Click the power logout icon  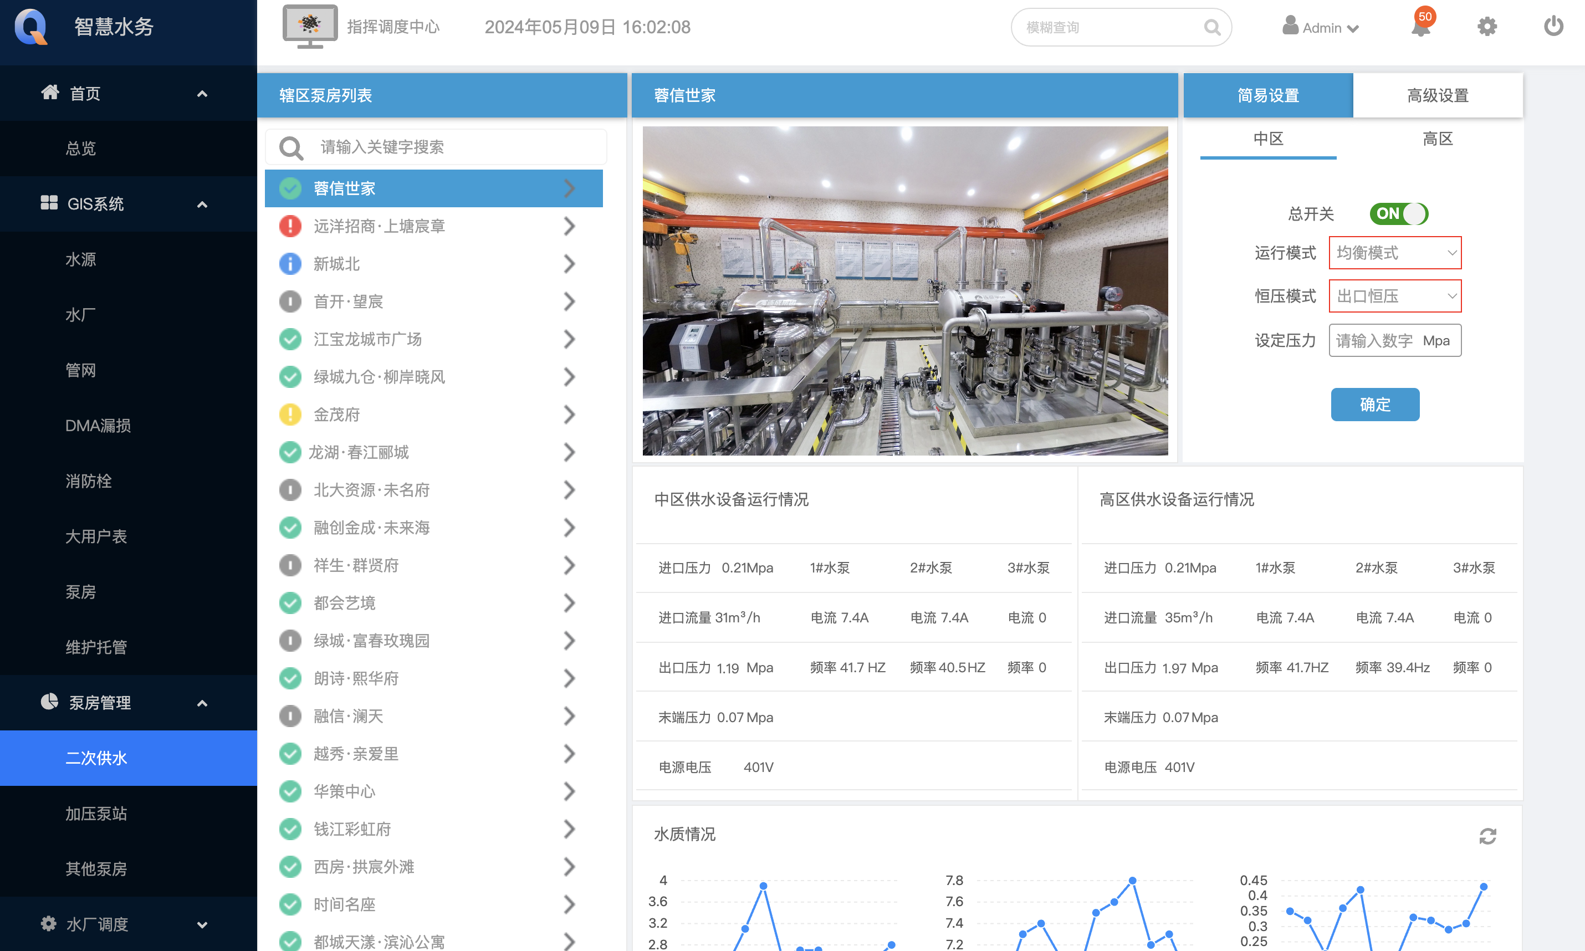click(1553, 27)
